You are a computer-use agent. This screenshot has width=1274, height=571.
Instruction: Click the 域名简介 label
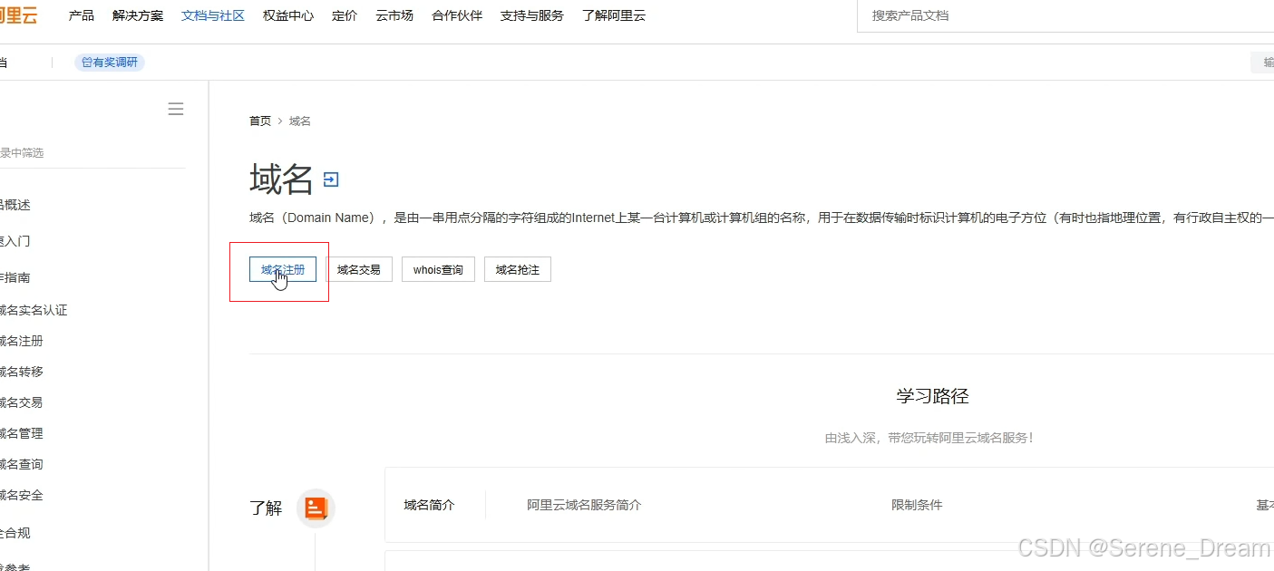(429, 505)
